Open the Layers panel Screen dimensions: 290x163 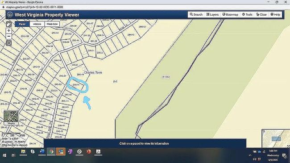pos(212,14)
